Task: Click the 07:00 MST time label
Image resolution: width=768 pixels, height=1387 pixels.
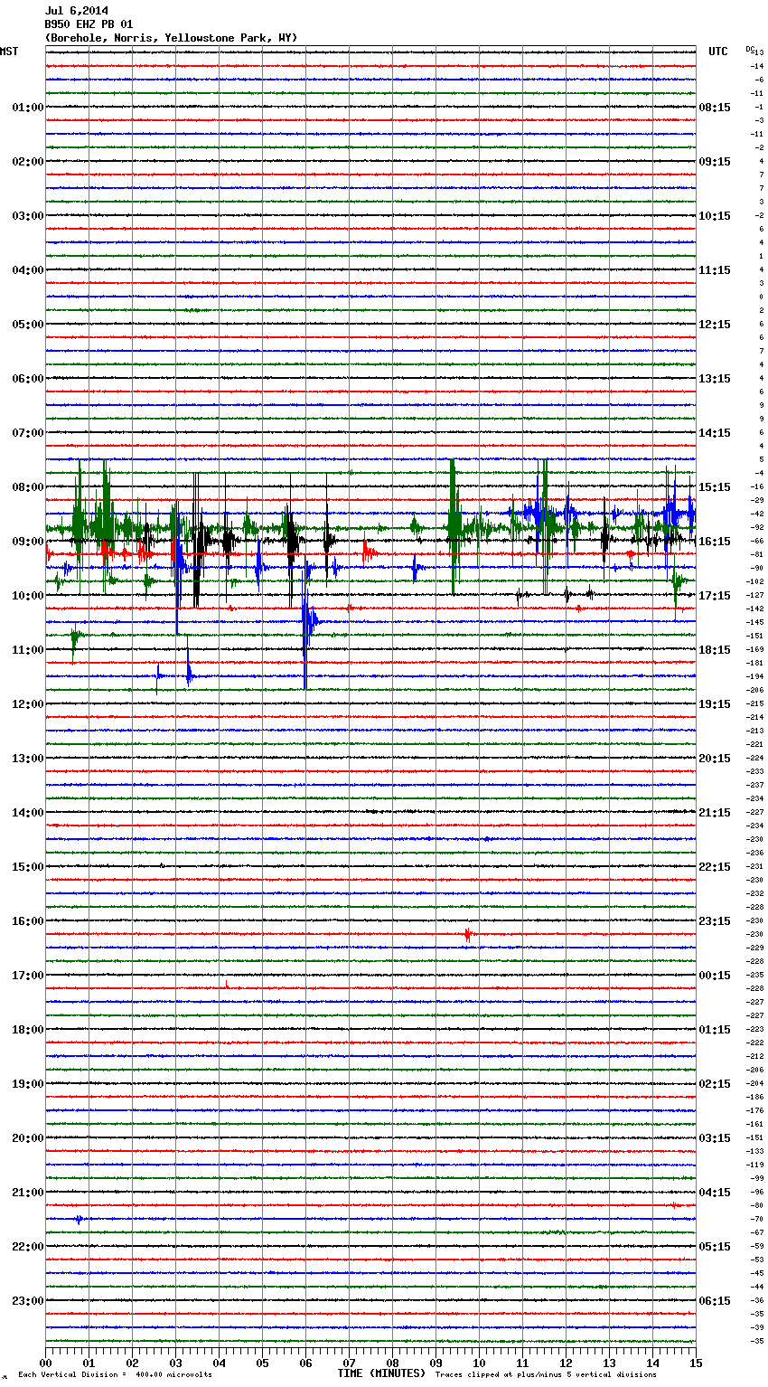Action: coord(27,433)
